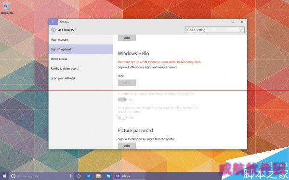Image resolution: width=289 pixels, height=180 pixels.
Task: Select Sign-in options in sidebar
Action: 81,49
